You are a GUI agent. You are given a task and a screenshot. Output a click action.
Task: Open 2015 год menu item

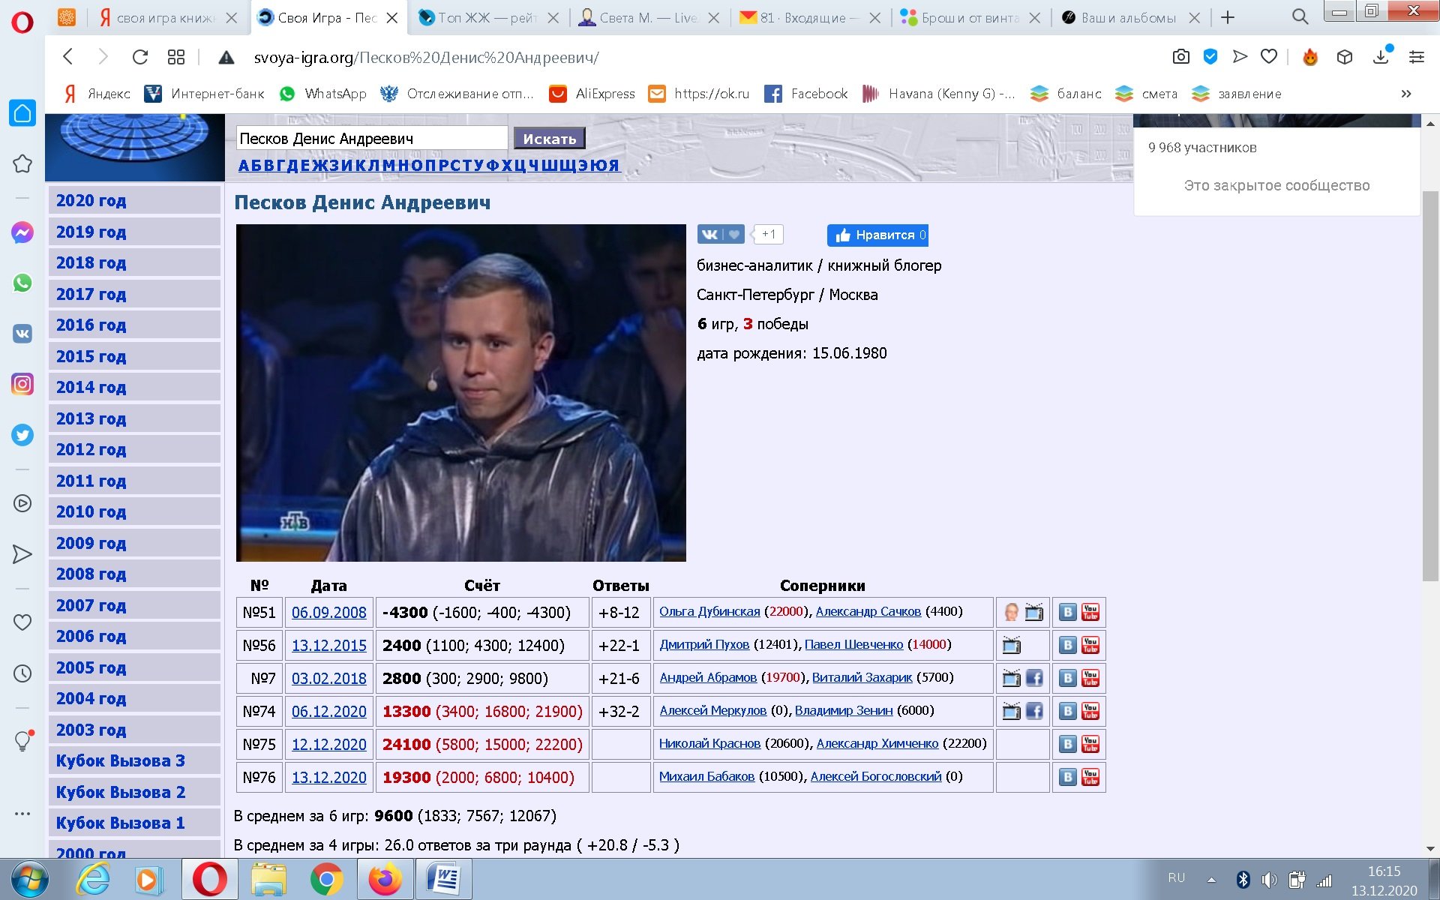click(91, 356)
